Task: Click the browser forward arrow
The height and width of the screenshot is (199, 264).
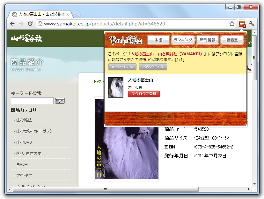Action: coord(21,24)
